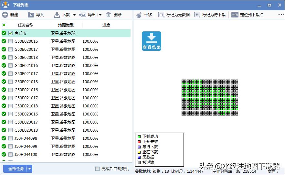Screen dimensions: 285x175
Task: Click the 等待下载 legend swatch
Action: 139,147
